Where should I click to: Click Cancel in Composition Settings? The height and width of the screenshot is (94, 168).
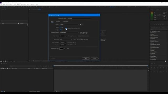(94, 58)
